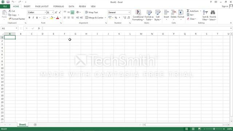Switch to the DATA tab
The image size is (233, 131).
(x=71, y=7)
